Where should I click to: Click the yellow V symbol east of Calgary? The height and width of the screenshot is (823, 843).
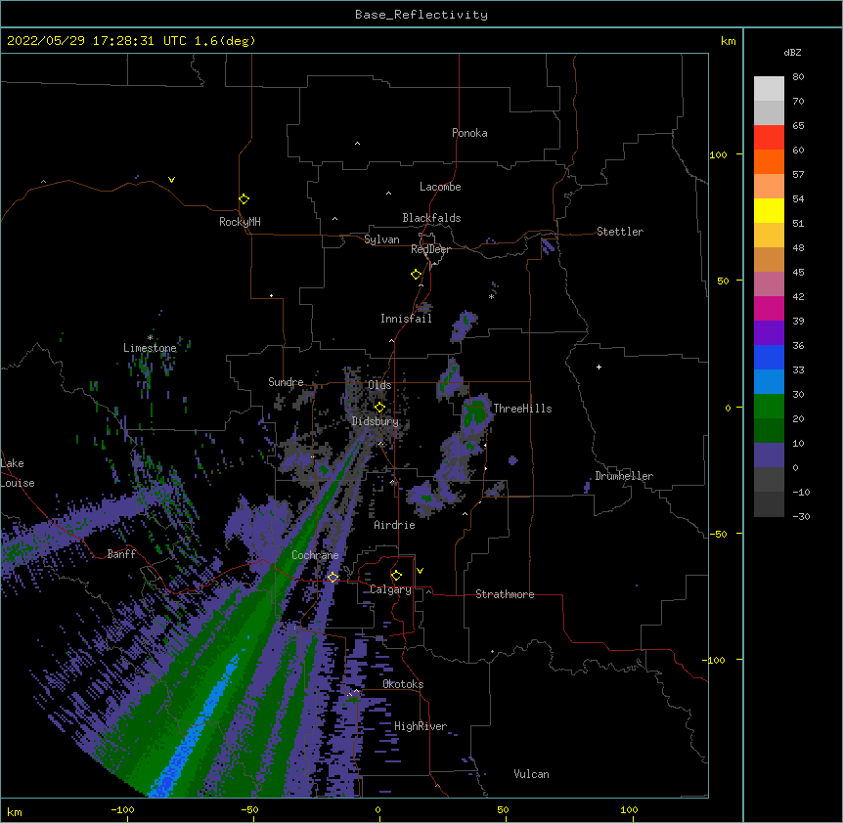pos(420,571)
